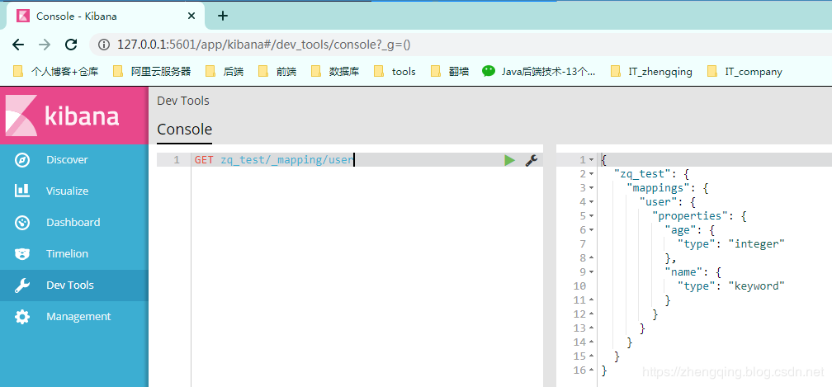Image resolution: width=832 pixels, height=387 pixels.
Task: Click the "properties" key in response
Action: 690,216
